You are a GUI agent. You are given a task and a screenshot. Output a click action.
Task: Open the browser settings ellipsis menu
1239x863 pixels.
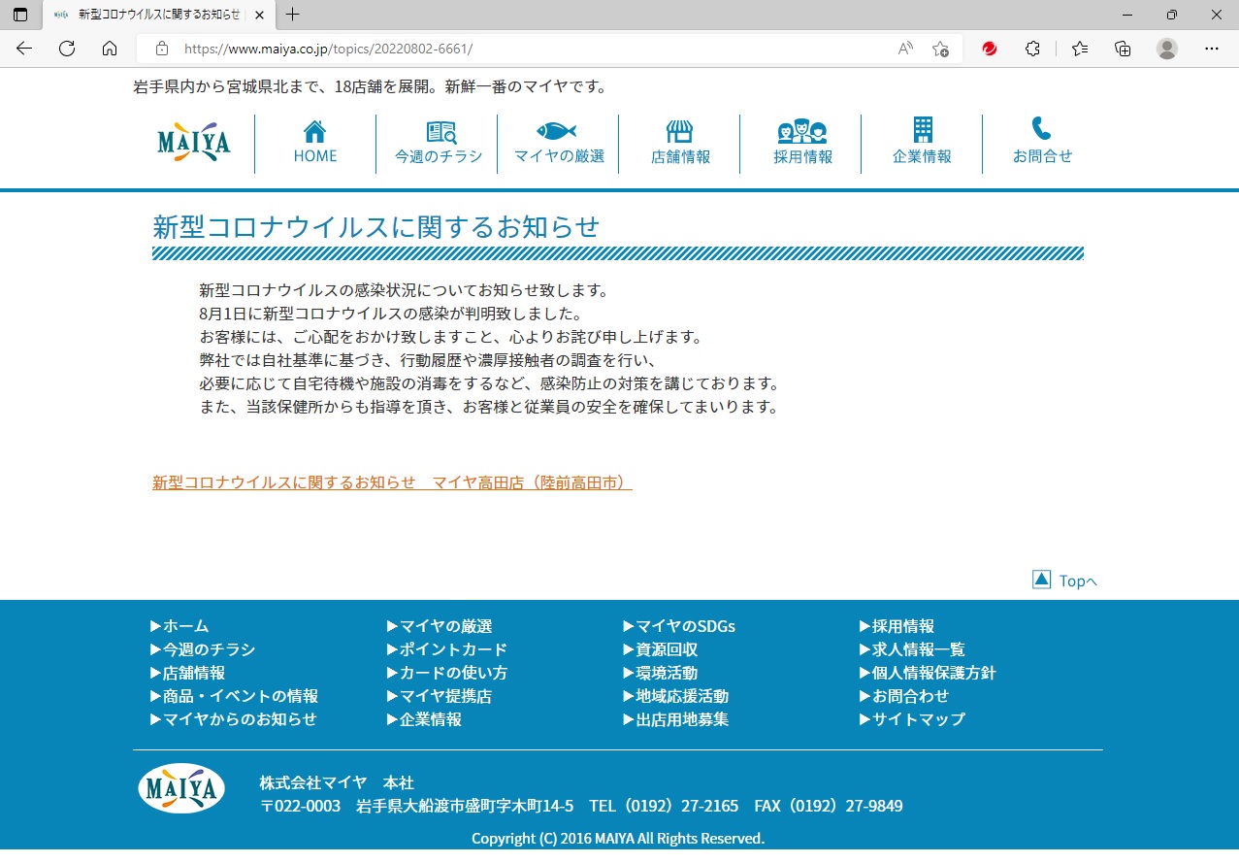(x=1211, y=49)
